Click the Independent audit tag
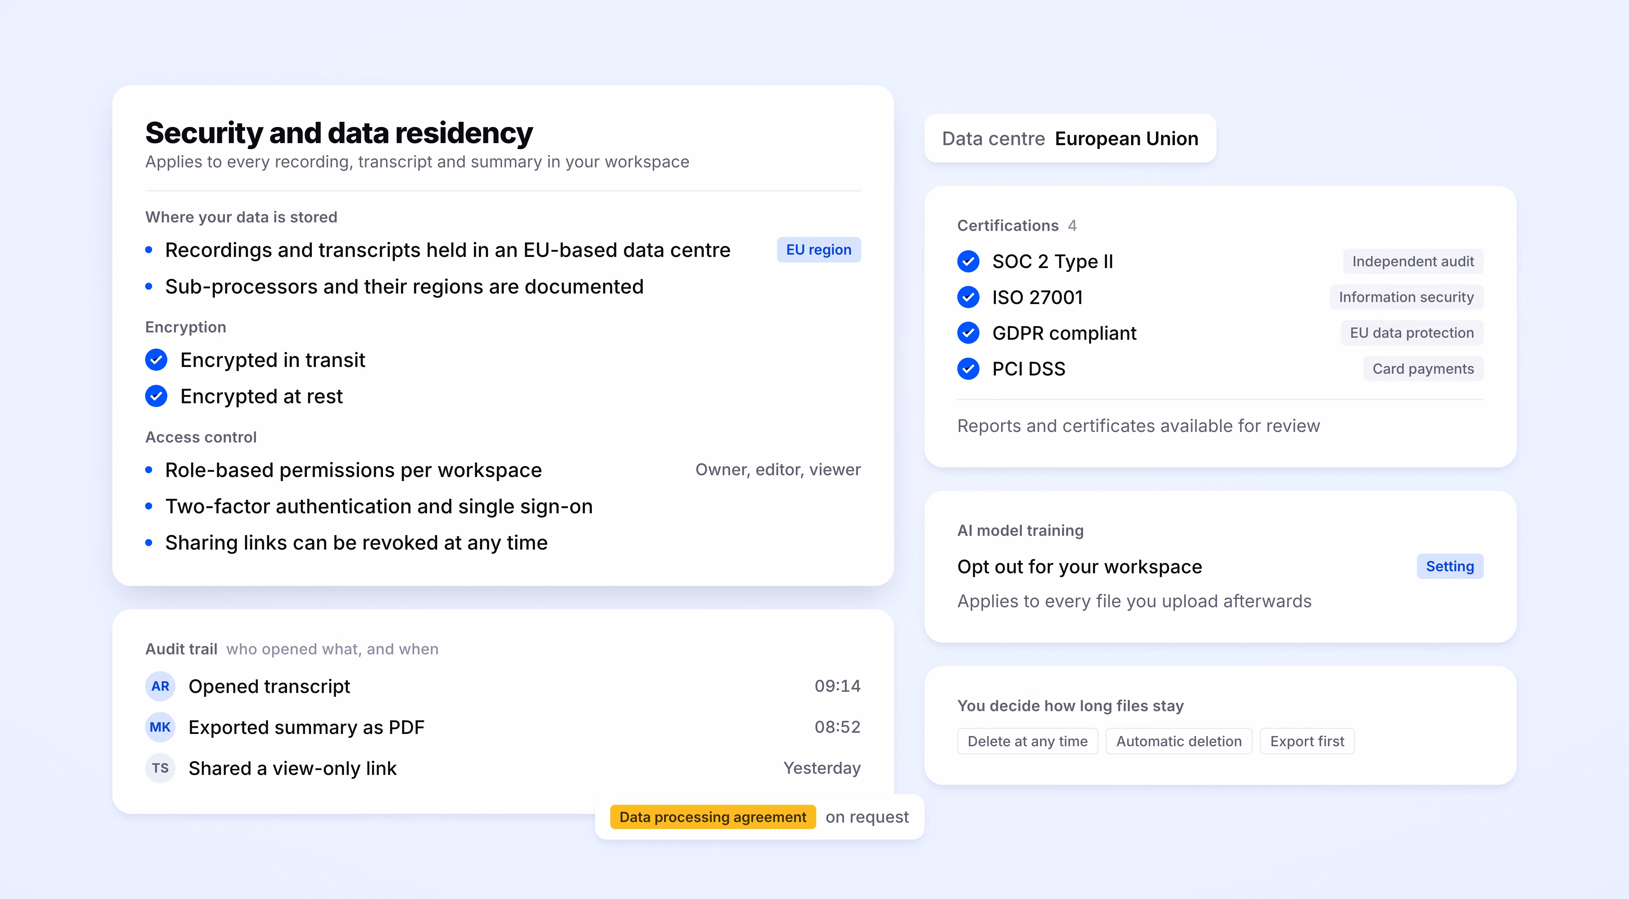Viewport: 1629px width, 899px height. point(1413,261)
